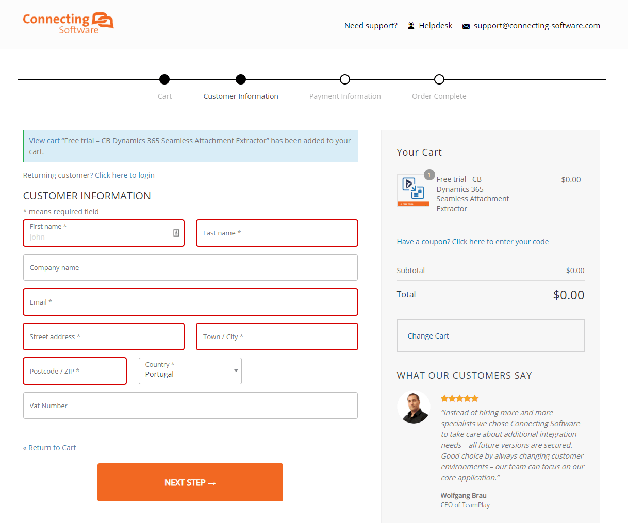The width and height of the screenshot is (628, 523).
Task: Click Return to Cart link
Action: tap(49, 448)
